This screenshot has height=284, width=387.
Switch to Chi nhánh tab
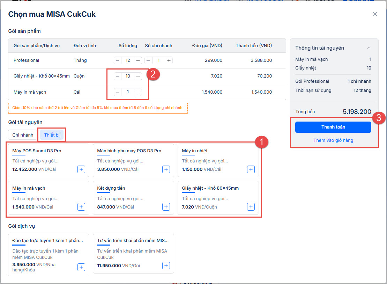23,135
